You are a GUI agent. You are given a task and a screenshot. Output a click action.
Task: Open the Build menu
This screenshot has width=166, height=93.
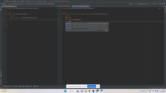pos(27,1)
